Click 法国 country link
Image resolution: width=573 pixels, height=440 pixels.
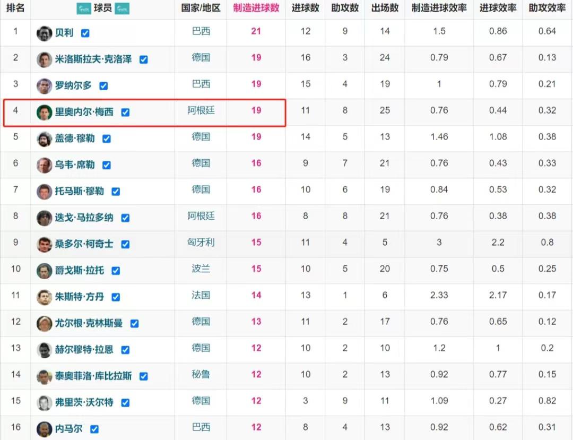click(x=201, y=295)
